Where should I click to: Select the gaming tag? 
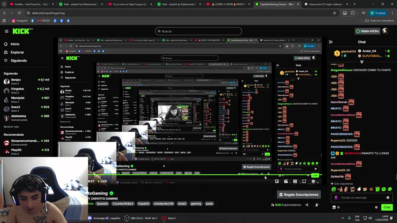point(196,203)
